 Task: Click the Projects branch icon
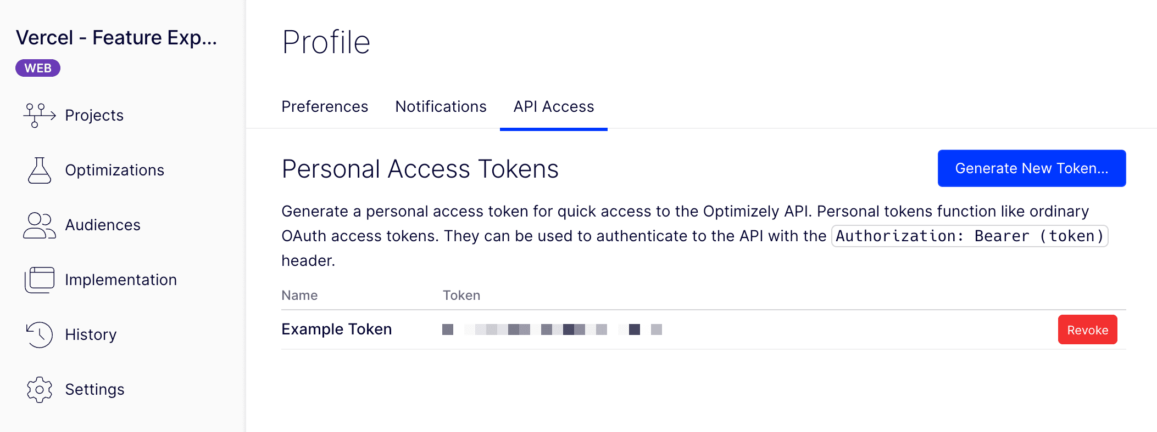39,115
